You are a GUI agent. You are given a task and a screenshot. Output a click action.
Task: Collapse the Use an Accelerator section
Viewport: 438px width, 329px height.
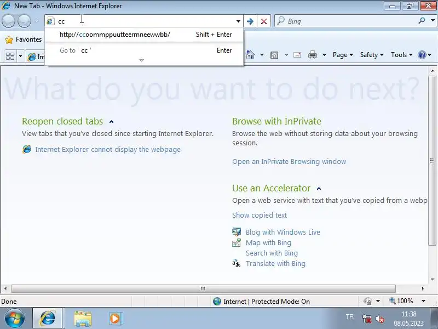tap(319, 189)
